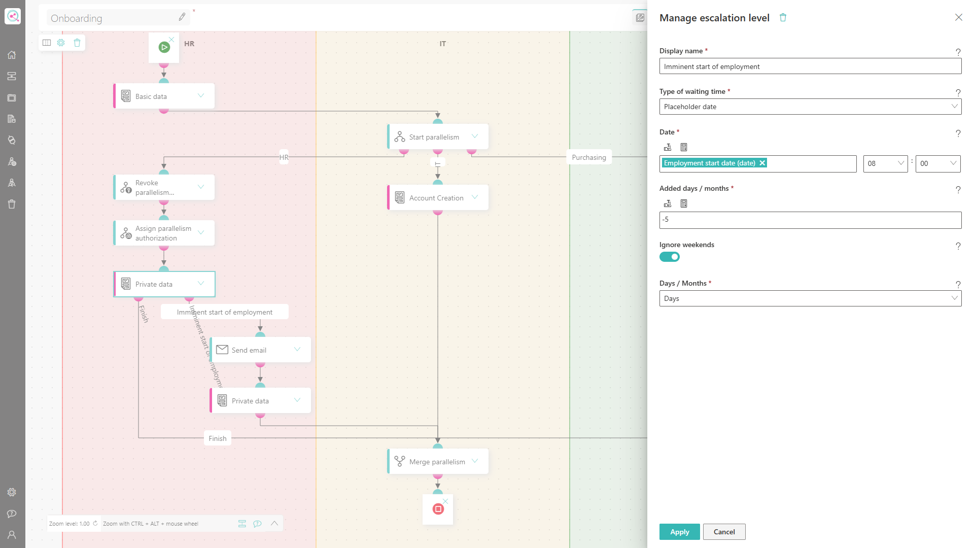Open workflow settings gear in canvas toolbar
The image size is (974, 548).
tap(61, 43)
